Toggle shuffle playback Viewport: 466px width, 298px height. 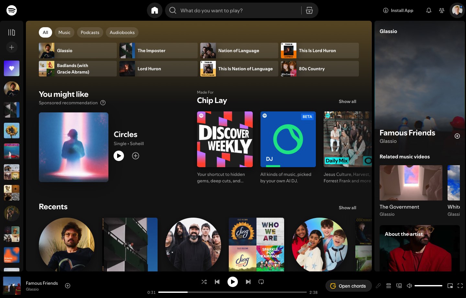(204, 282)
